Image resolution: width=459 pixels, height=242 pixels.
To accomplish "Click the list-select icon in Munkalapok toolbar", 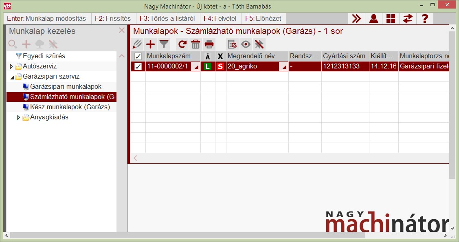I will pos(232,44).
